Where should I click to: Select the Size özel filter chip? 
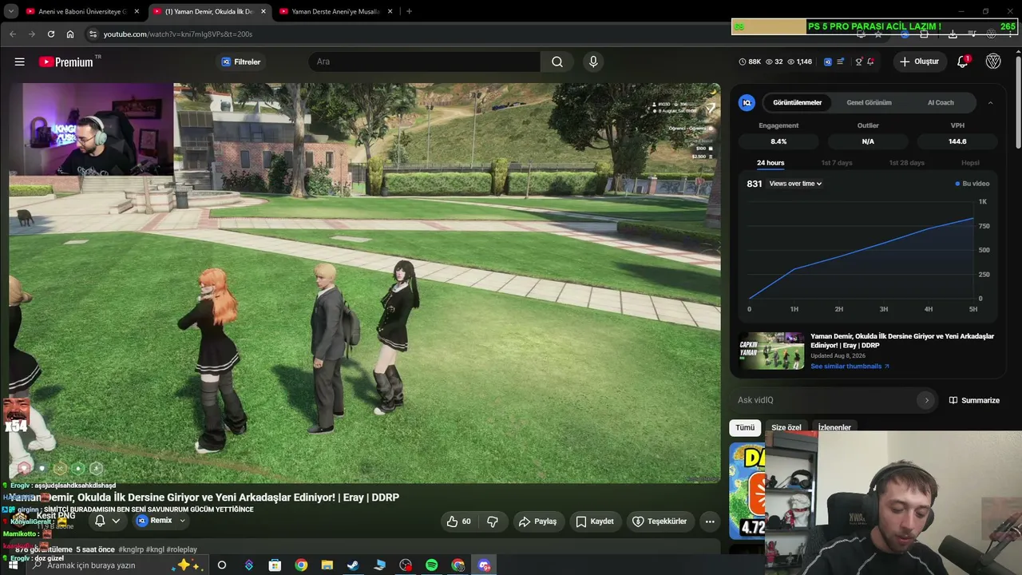786,427
